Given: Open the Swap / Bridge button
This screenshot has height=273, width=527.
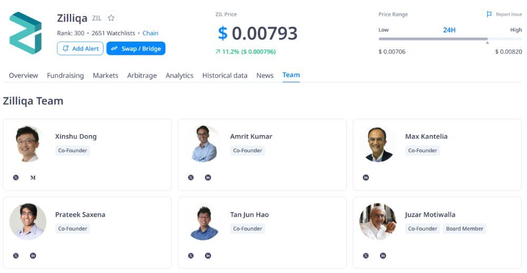Looking at the screenshot, I should pos(136,48).
